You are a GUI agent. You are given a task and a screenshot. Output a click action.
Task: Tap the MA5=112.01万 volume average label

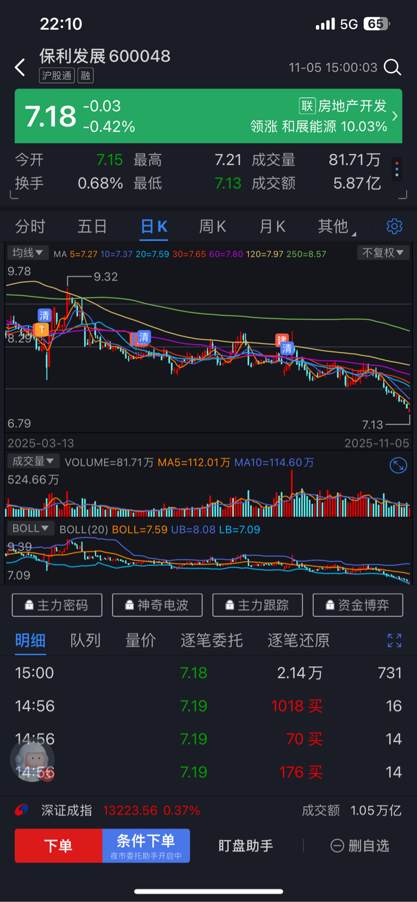[x=194, y=462]
